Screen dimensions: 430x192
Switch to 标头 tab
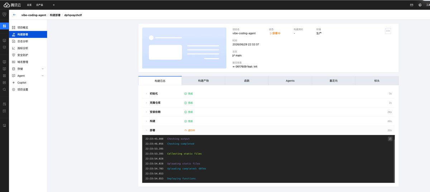pos(377,81)
